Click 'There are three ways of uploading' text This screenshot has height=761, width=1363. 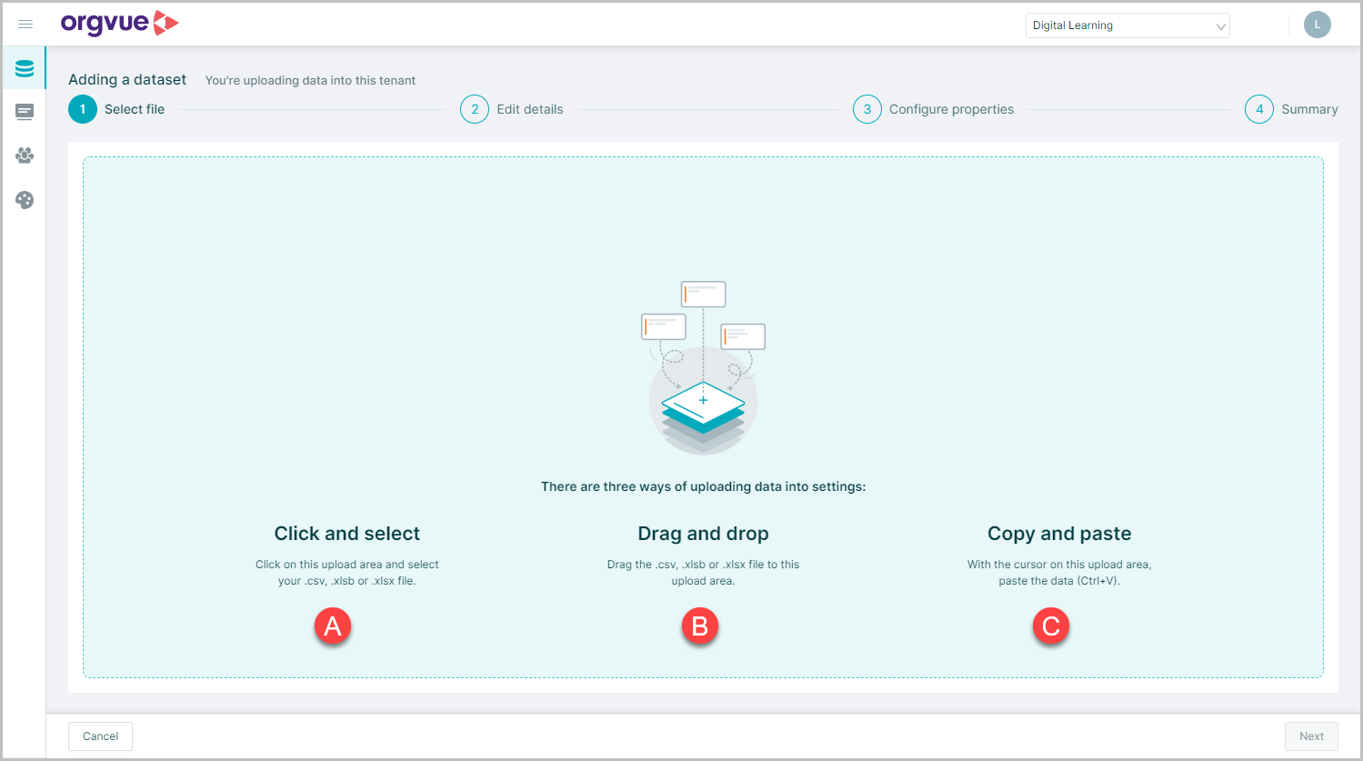[703, 486]
